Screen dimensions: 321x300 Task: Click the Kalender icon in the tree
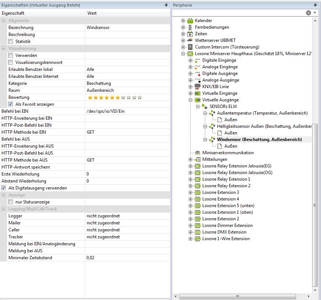[x=190, y=21]
